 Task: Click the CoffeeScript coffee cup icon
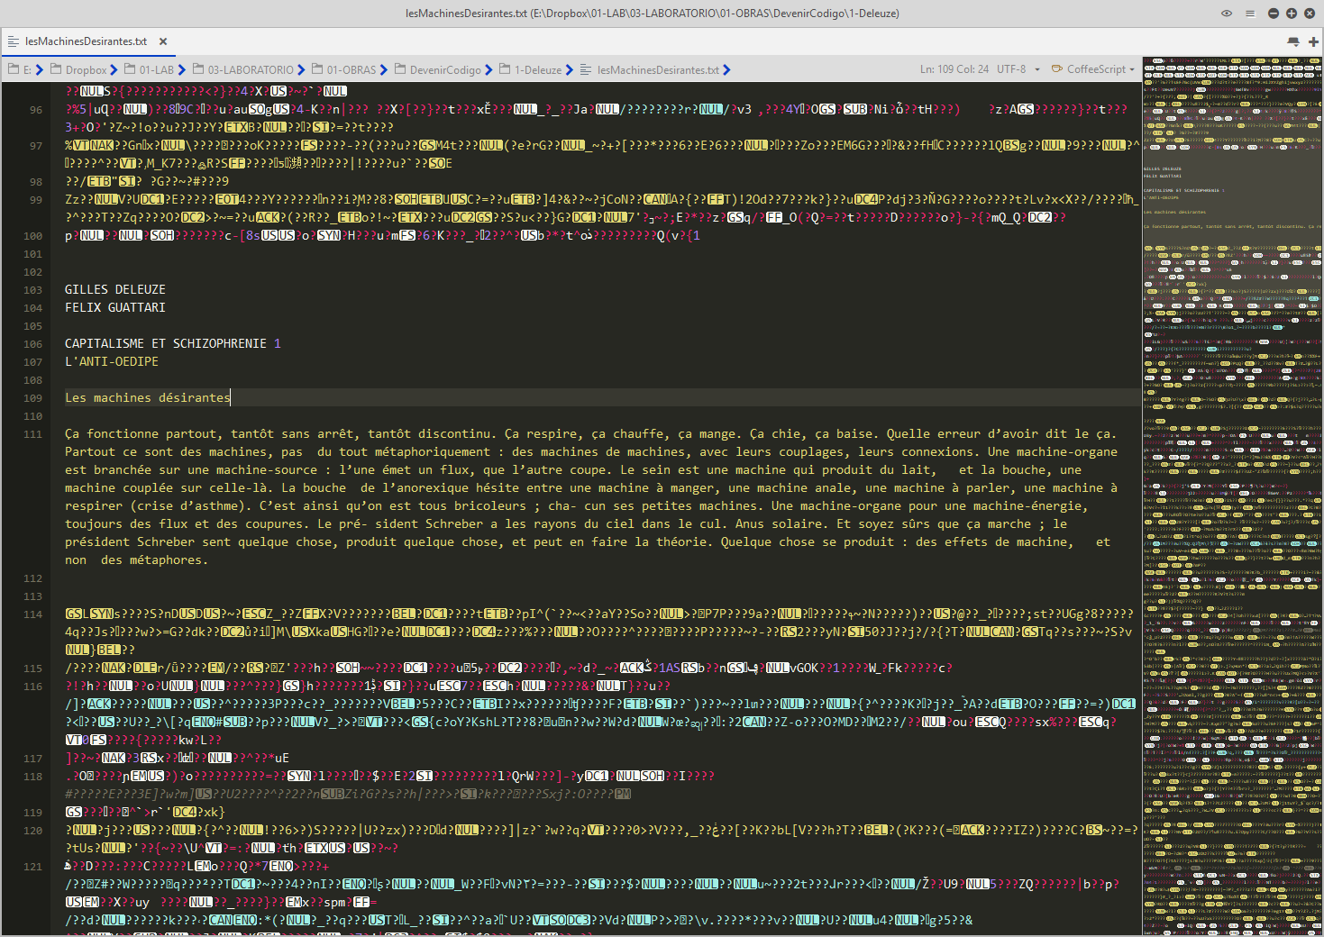click(x=1057, y=69)
